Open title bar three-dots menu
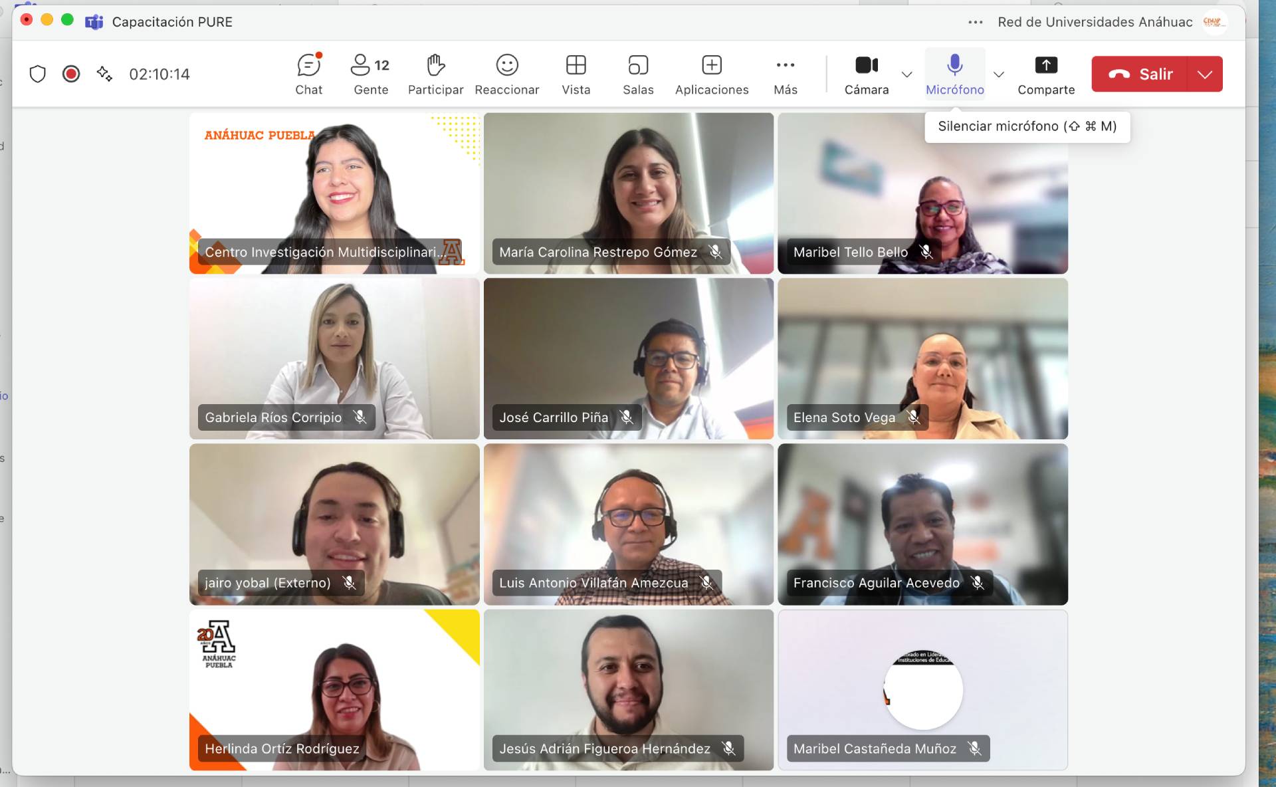 (x=975, y=22)
